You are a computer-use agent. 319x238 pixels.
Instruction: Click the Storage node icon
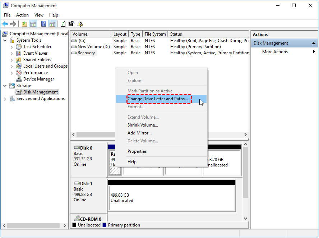click(12, 86)
